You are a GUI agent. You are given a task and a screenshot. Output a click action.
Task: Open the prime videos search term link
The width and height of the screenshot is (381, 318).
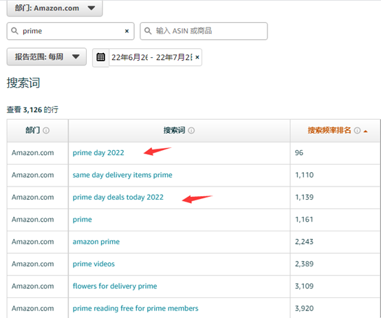tap(94, 264)
